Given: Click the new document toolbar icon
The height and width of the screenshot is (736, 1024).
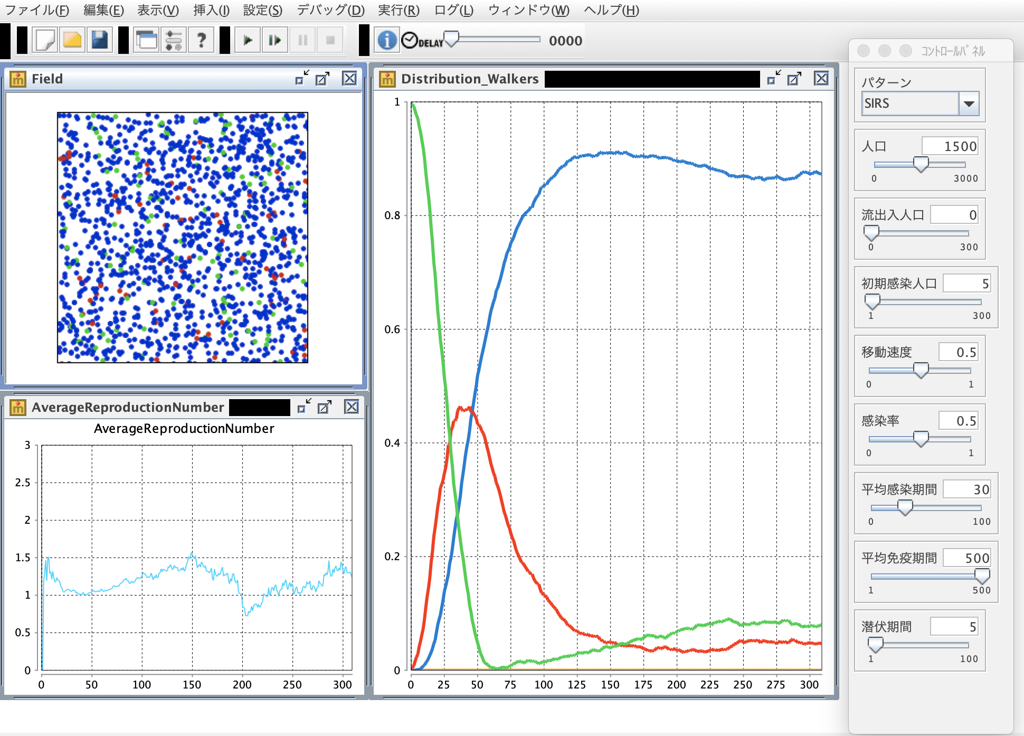Looking at the screenshot, I should [45, 40].
